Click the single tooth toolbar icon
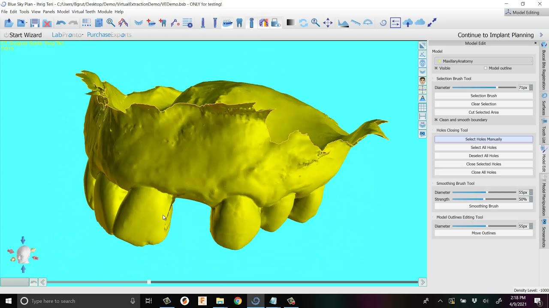 pyautogui.click(x=240, y=23)
